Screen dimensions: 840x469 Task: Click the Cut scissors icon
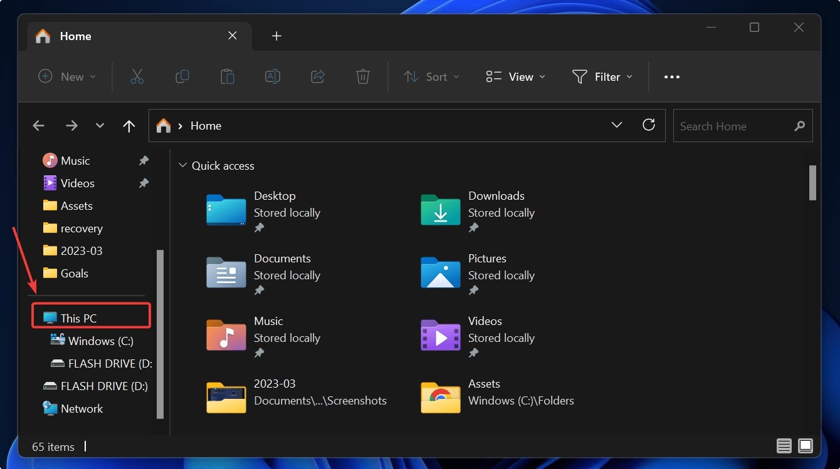click(x=137, y=76)
